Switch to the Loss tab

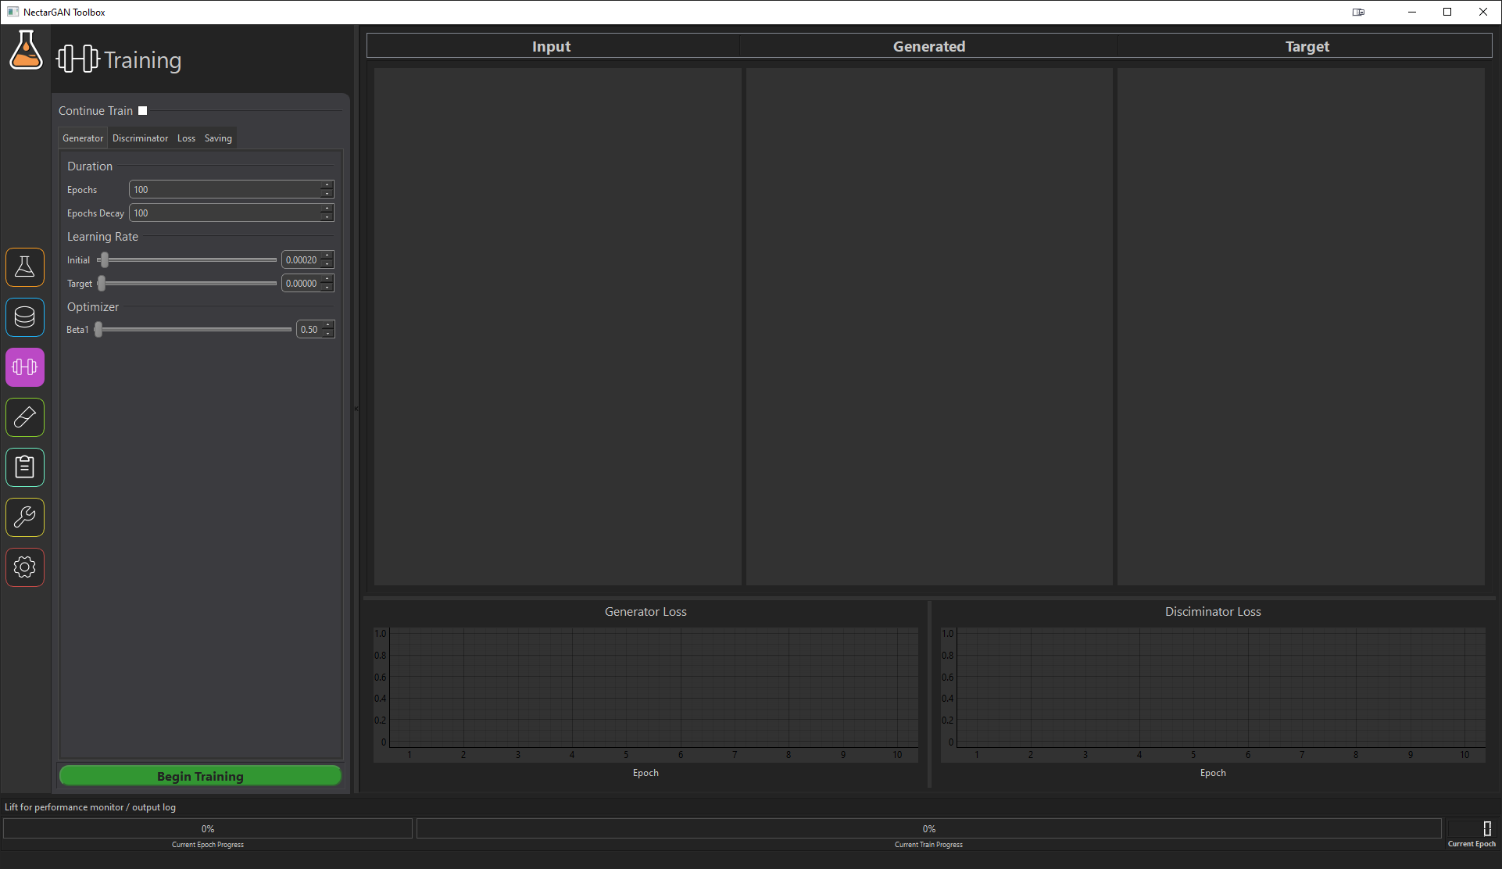pyautogui.click(x=186, y=138)
